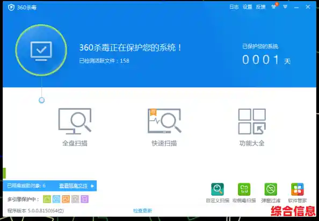Close the 360 antivirus window

(x=308, y=7)
